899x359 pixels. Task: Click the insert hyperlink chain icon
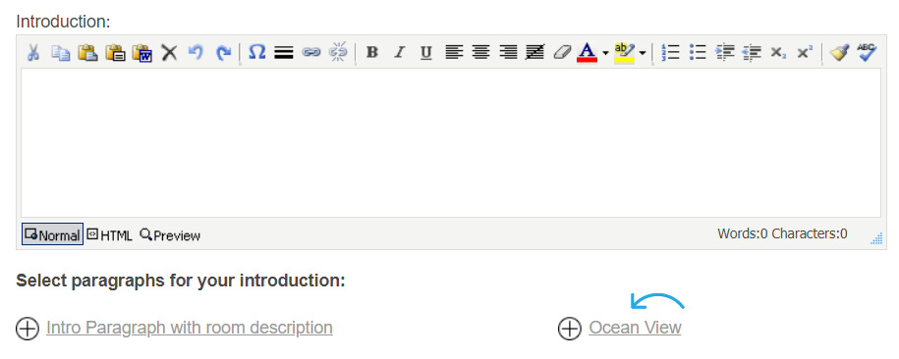(x=310, y=53)
